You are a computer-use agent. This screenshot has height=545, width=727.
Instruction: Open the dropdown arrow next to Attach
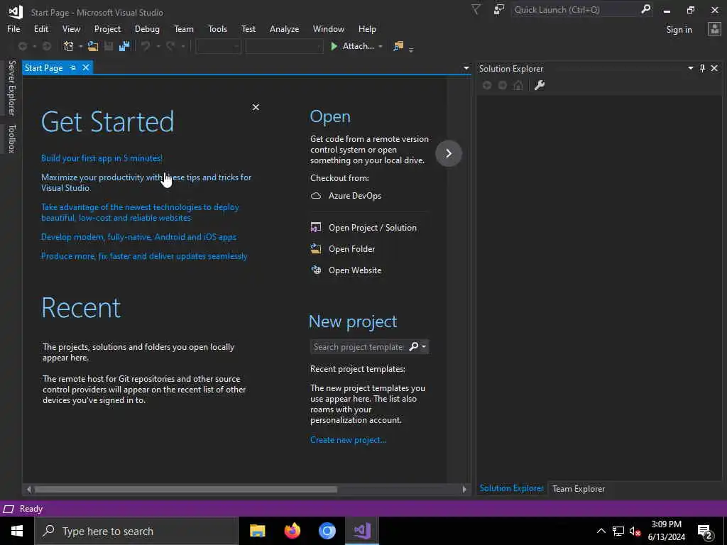pyautogui.click(x=381, y=46)
